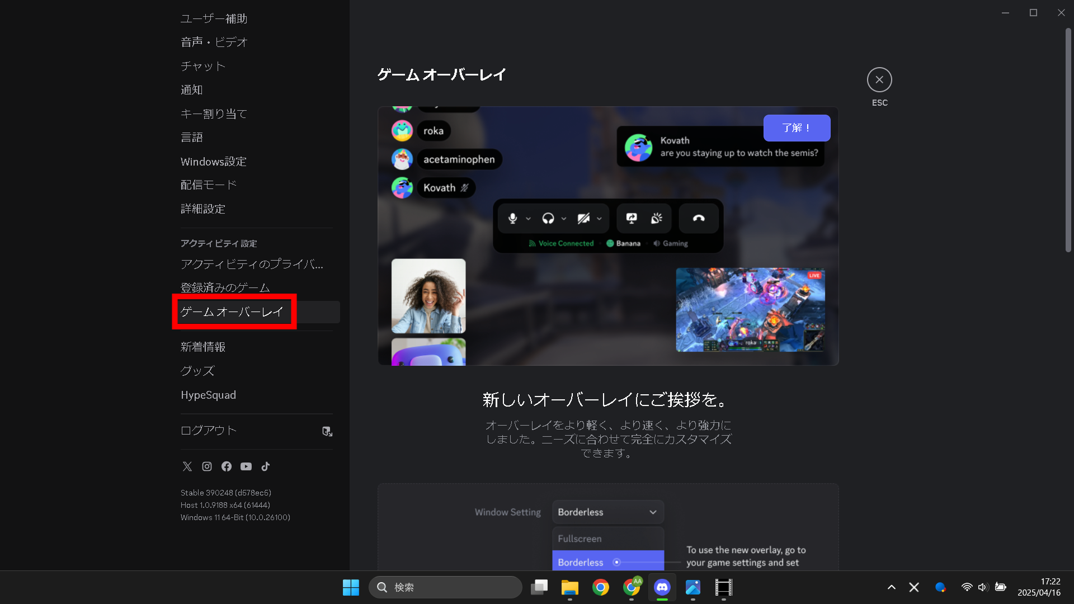1074x604 pixels.
Task: Click the screen share icon in overlay preview
Action: [x=632, y=218]
